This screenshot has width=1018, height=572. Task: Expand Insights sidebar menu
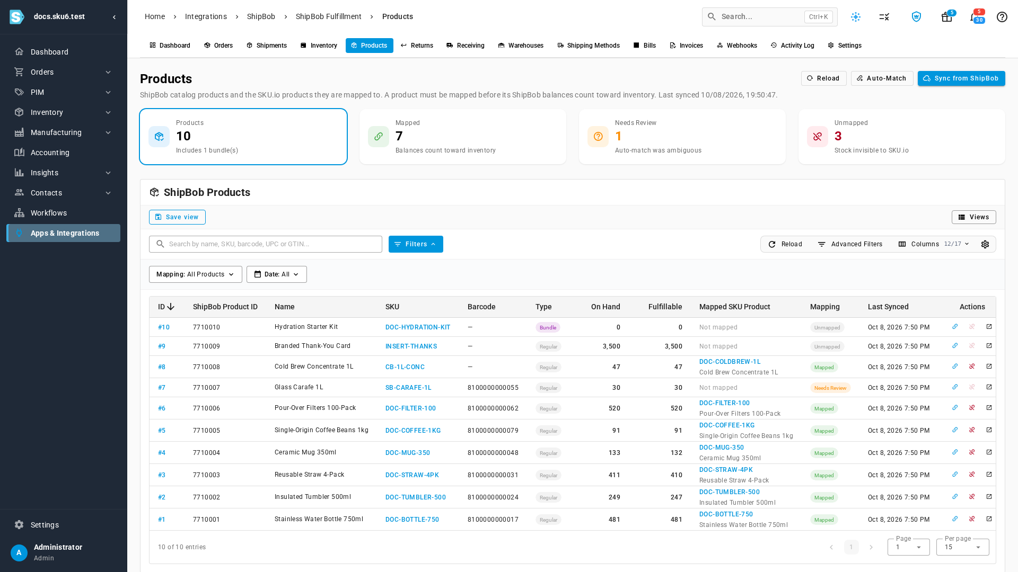pos(63,173)
